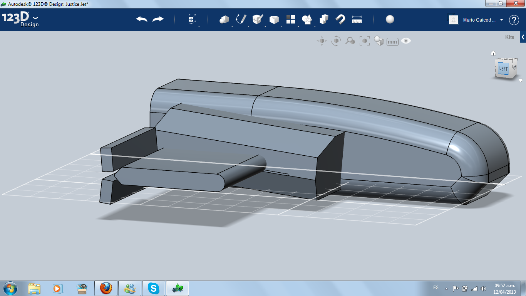Open the Windows Start menu
The image size is (526, 296).
[x=10, y=288]
